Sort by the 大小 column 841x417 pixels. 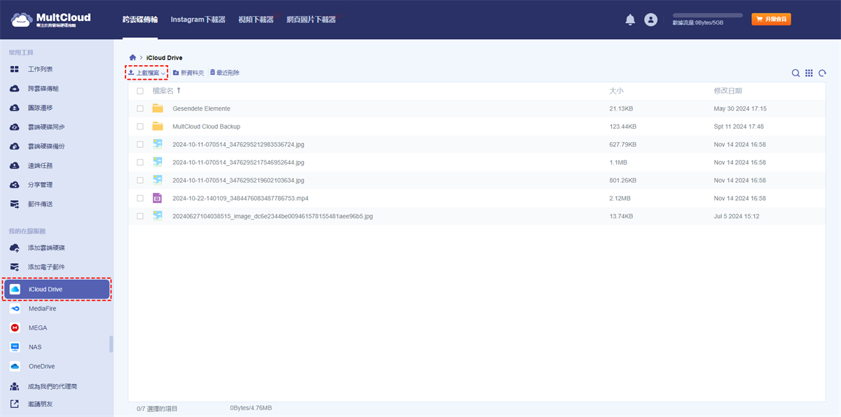pos(616,91)
